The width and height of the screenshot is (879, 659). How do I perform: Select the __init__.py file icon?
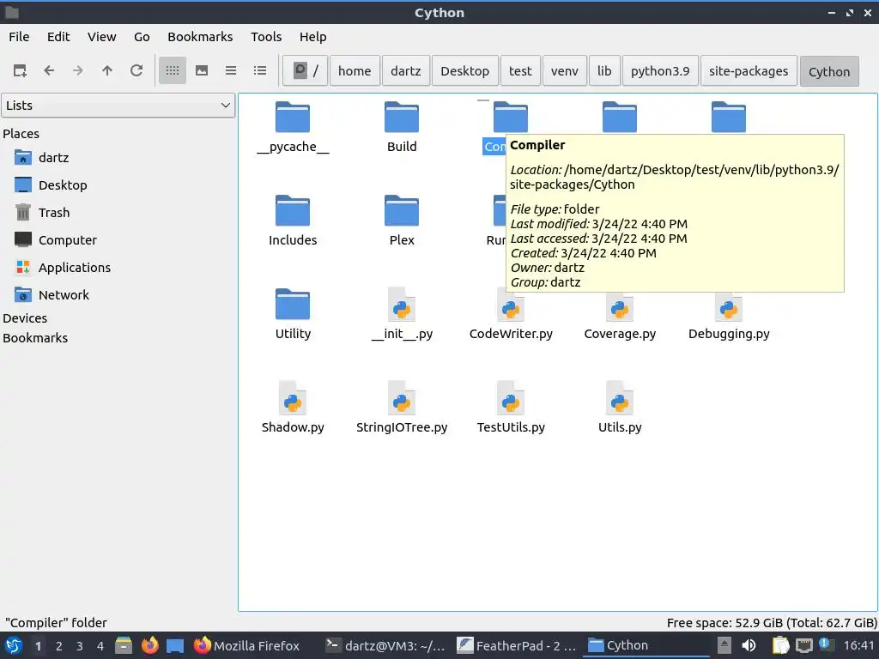point(402,304)
